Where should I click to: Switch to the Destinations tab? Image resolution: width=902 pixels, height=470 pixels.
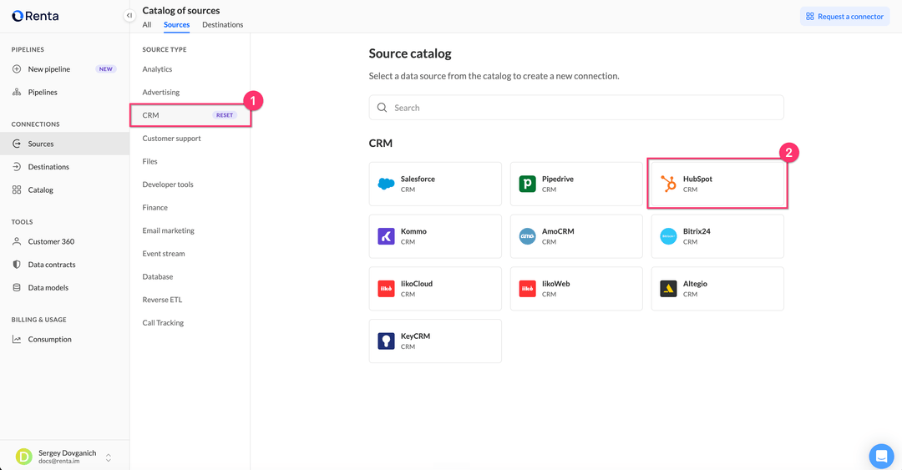click(x=223, y=25)
